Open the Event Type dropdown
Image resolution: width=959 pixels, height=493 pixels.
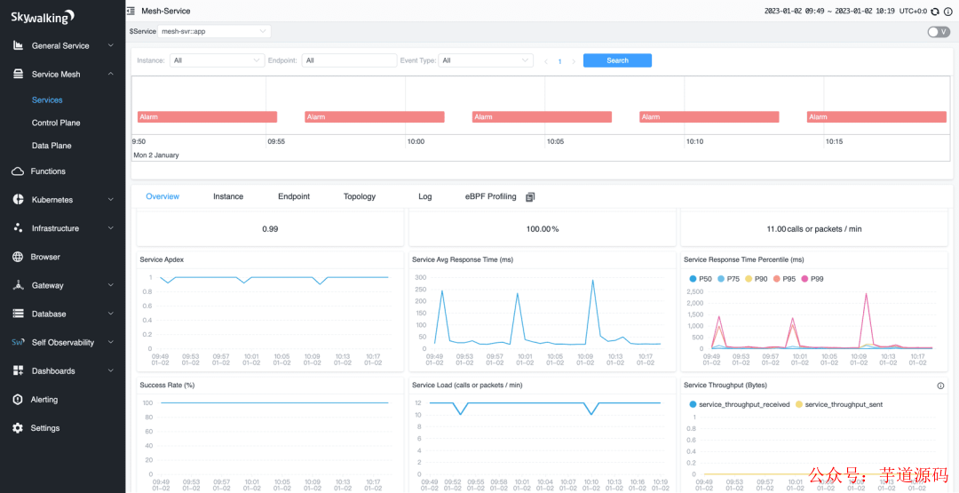pyautogui.click(x=486, y=60)
